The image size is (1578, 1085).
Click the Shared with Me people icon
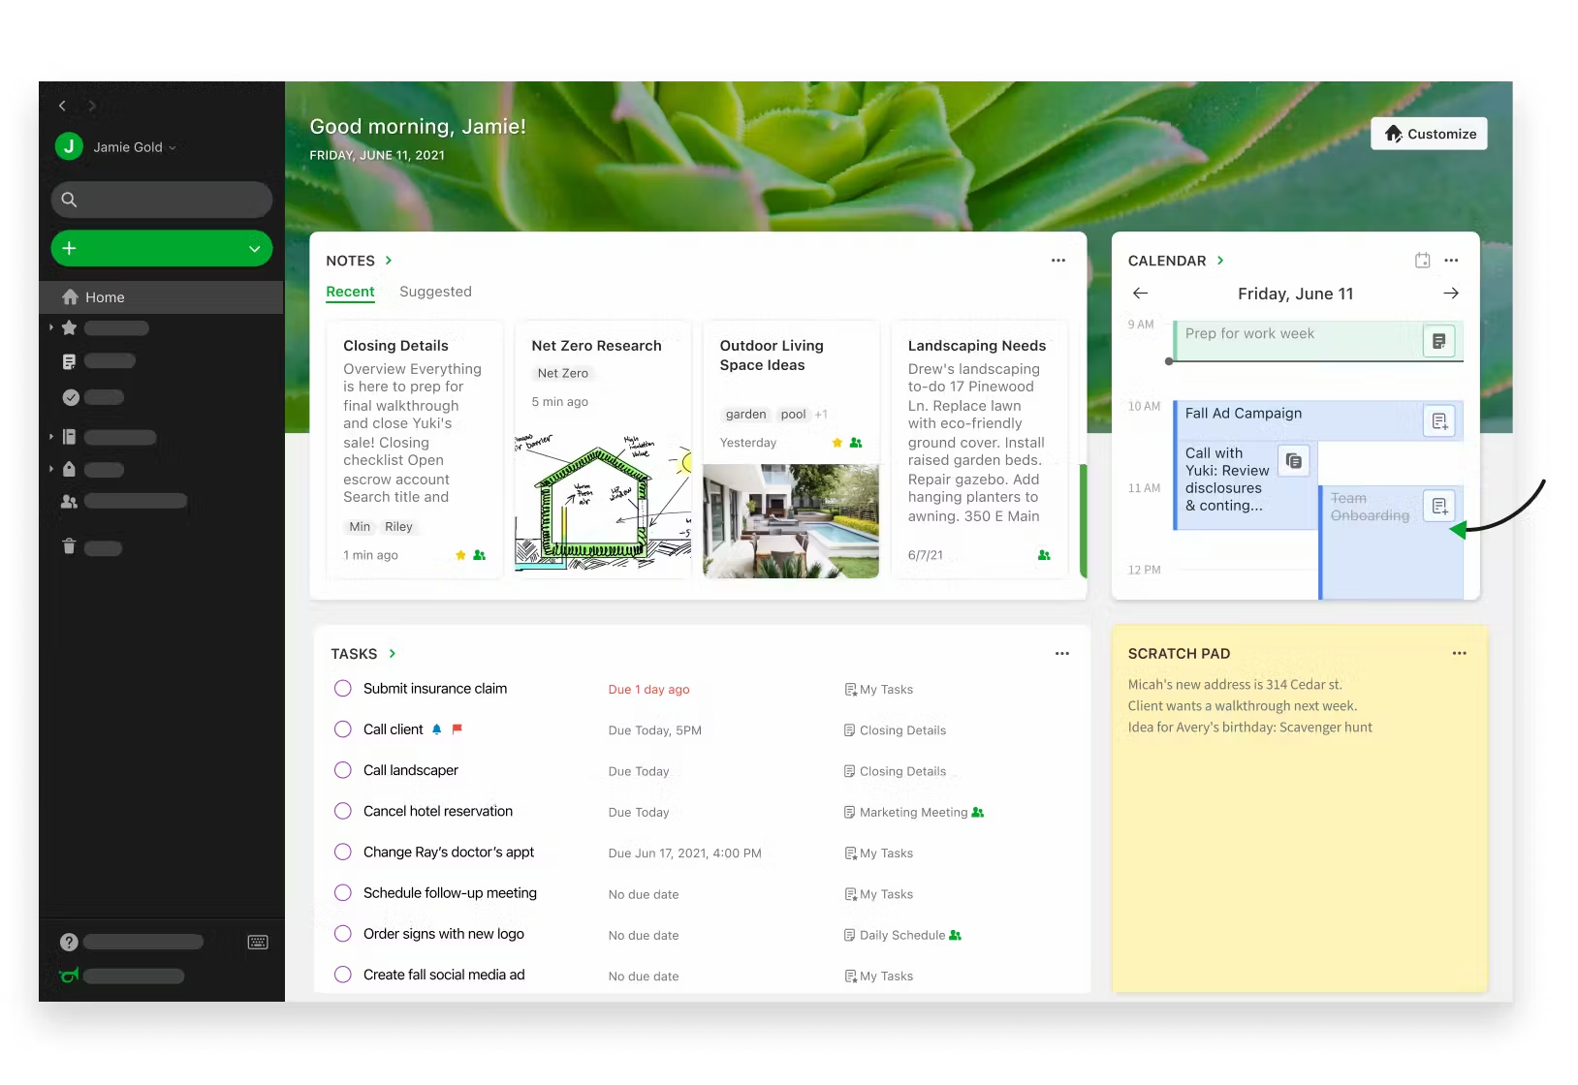coord(69,501)
